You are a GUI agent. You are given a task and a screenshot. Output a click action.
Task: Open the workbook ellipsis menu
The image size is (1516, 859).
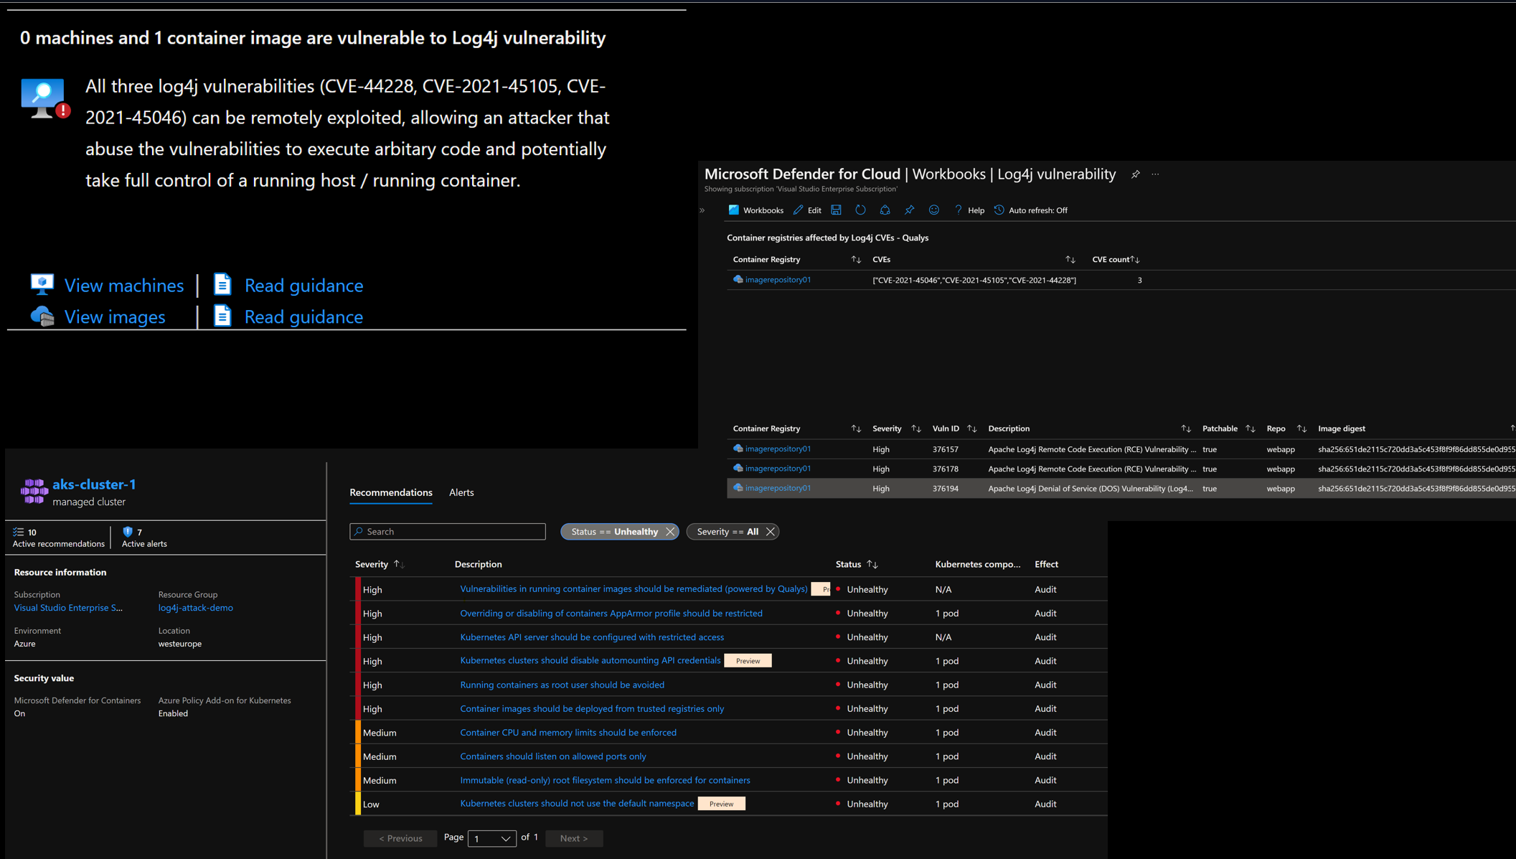pyautogui.click(x=1155, y=174)
